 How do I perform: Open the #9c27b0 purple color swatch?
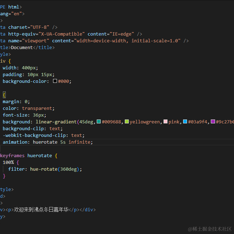(x=213, y=121)
